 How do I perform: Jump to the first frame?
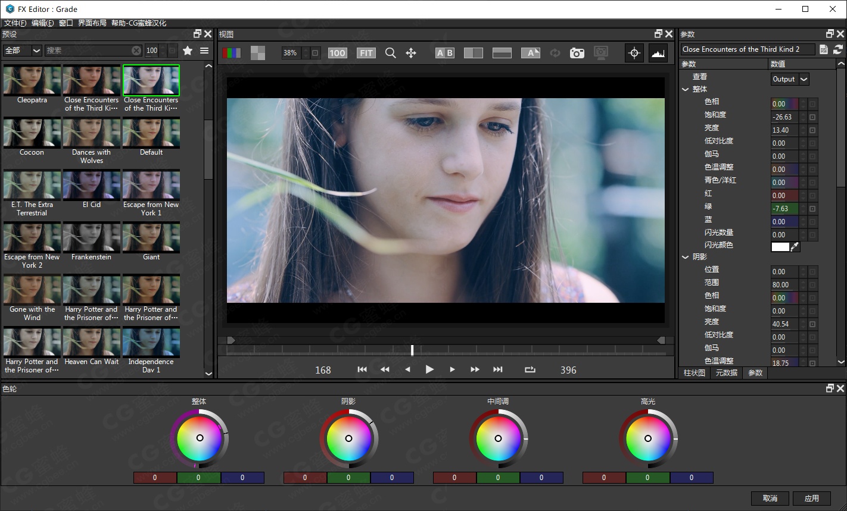(x=362, y=369)
